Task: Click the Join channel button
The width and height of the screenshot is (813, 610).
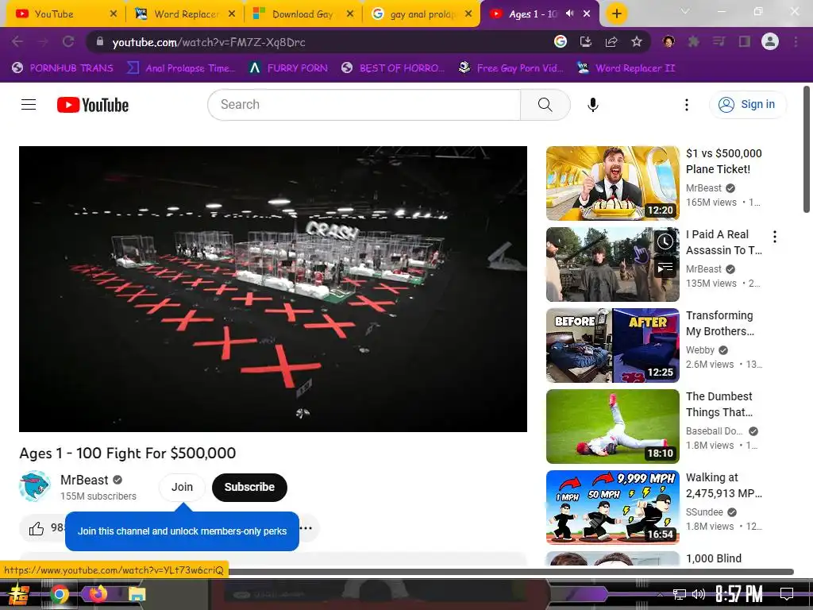Action: [x=182, y=487]
